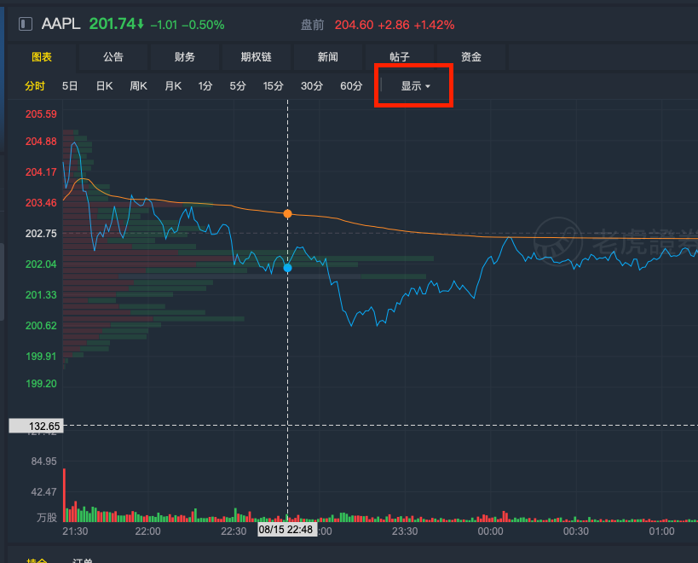Click the 22:30 time axis label
This screenshot has height=563, width=698.
[x=234, y=531]
